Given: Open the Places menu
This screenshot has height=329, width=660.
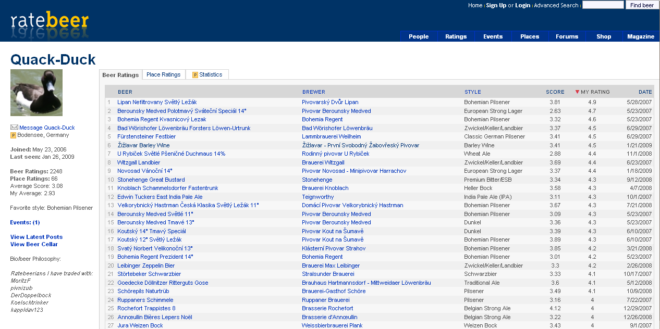Looking at the screenshot, I should [x=530, y=36].
